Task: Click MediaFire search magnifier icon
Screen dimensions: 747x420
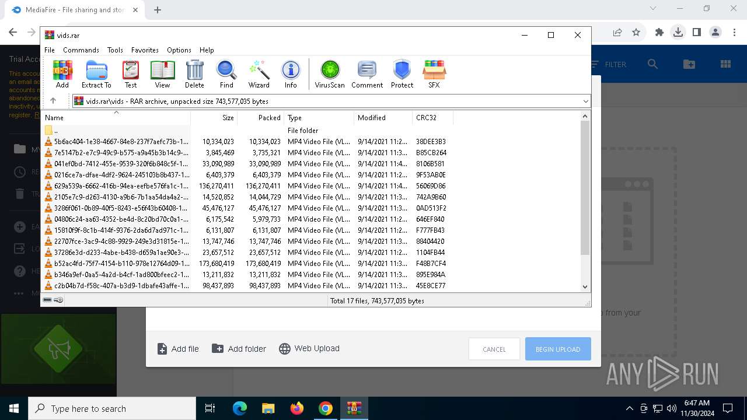Action: pos(652,64)
